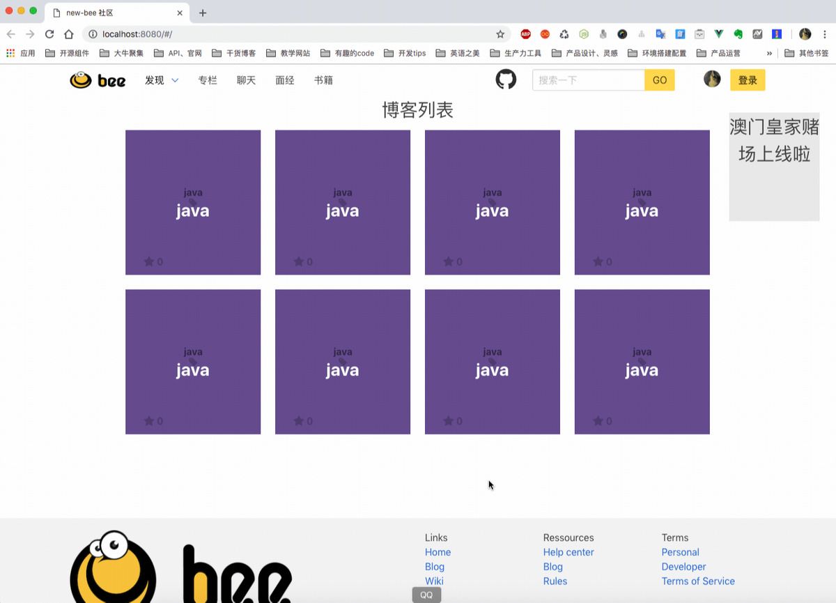The image size is (836, 603).
Task: Click the bee logo in the navigation bar
Action: point(97,80)
